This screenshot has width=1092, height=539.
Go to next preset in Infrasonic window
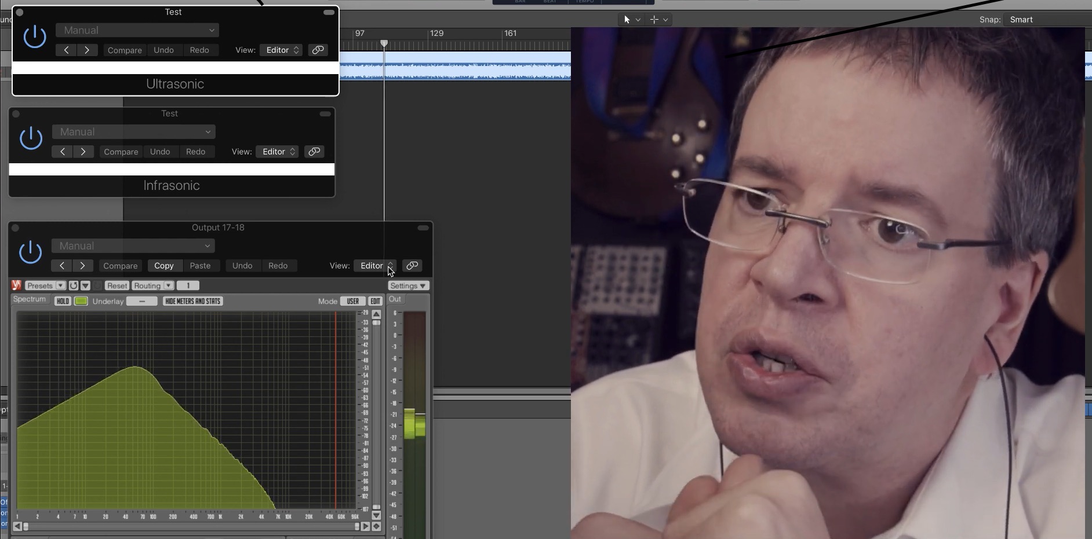coord(83,152)
